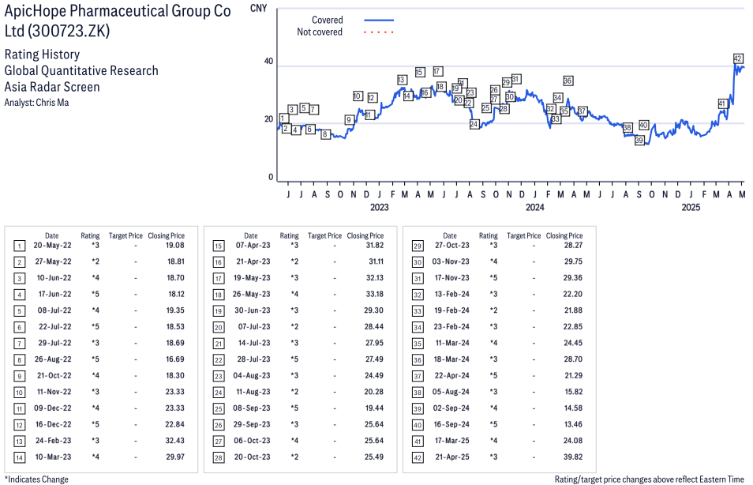Select chart marker 8 on the chart

click(326, 134)
